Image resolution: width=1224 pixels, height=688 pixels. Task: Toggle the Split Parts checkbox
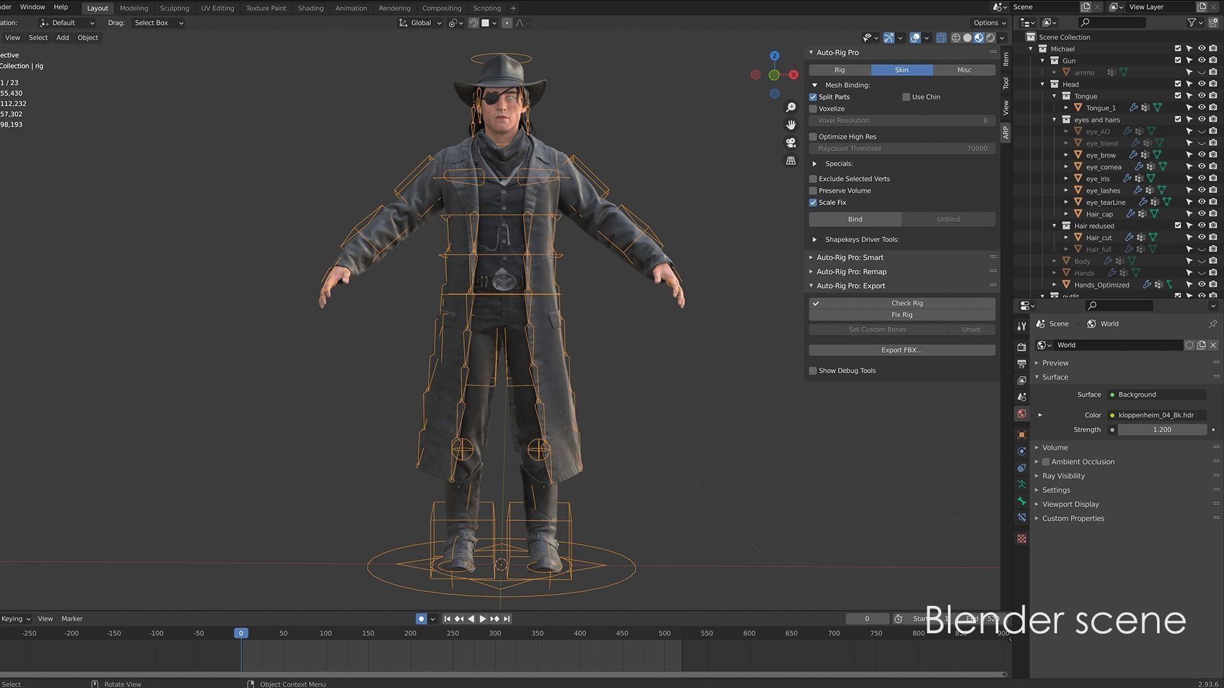[x=813, y=97]
